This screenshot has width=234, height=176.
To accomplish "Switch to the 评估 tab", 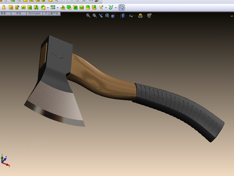I will pyautogui.click(x=19, y=13).
